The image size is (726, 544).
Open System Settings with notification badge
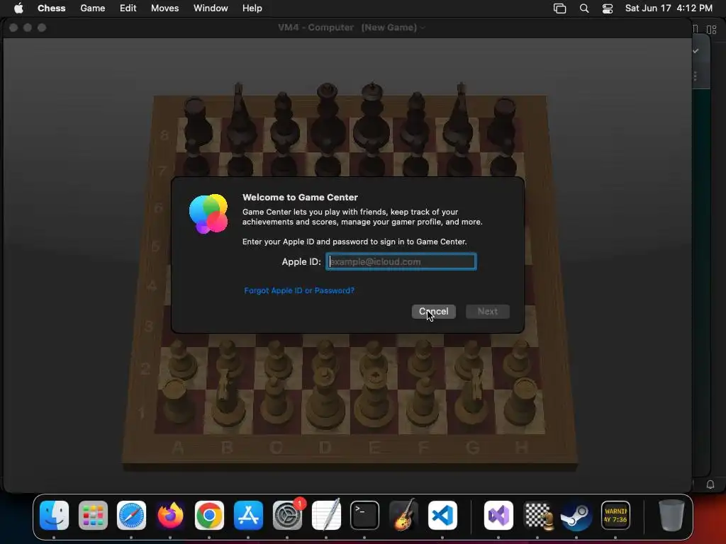pyautogui.click(x=287, y=516)
